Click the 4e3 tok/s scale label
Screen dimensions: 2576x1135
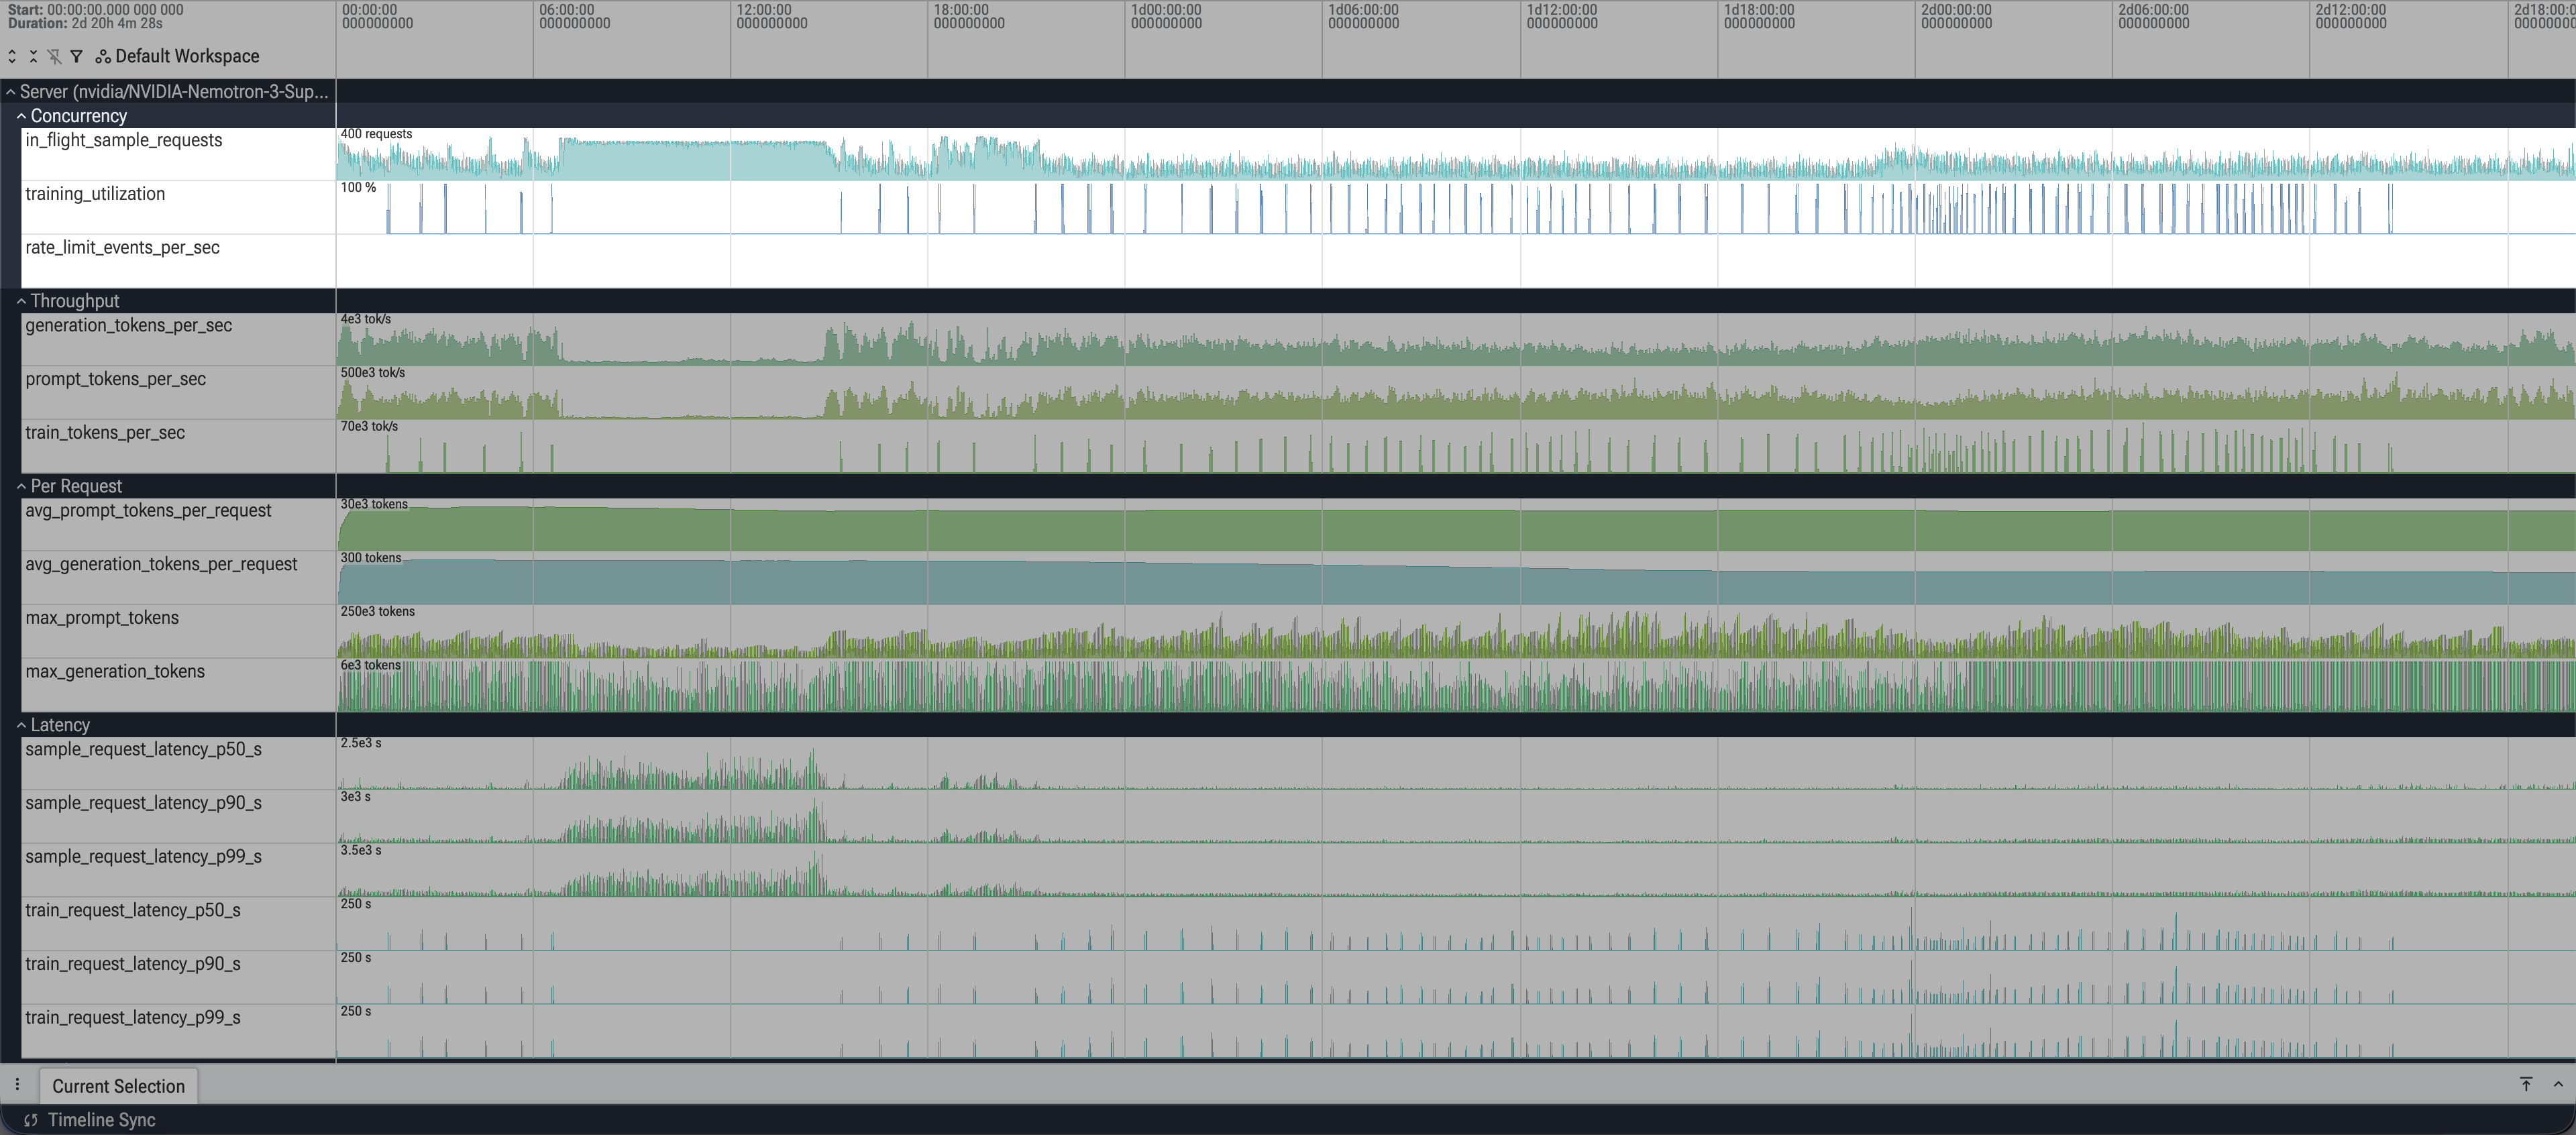[365, 319]
